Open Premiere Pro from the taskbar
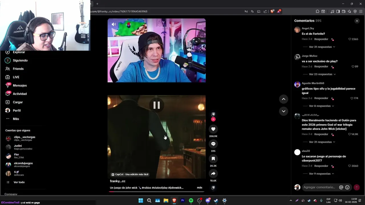Image resolution: width=365 pixels, height=205 pixels. pyautogui.click(x=183, y=200)
